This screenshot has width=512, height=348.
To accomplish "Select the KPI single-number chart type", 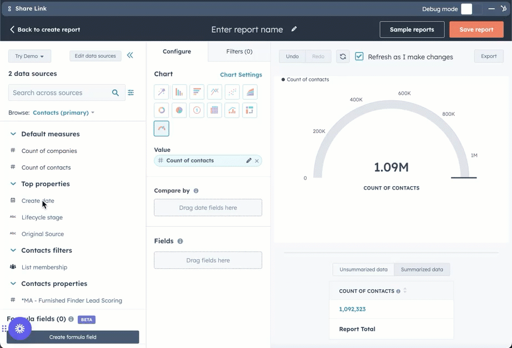I will coord(197,110).
